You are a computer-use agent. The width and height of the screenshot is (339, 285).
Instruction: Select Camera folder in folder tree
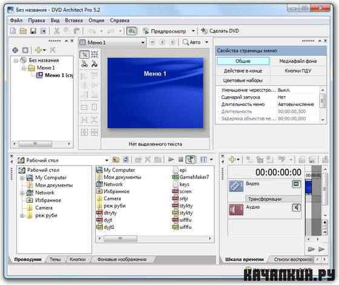tap(40, 208)
